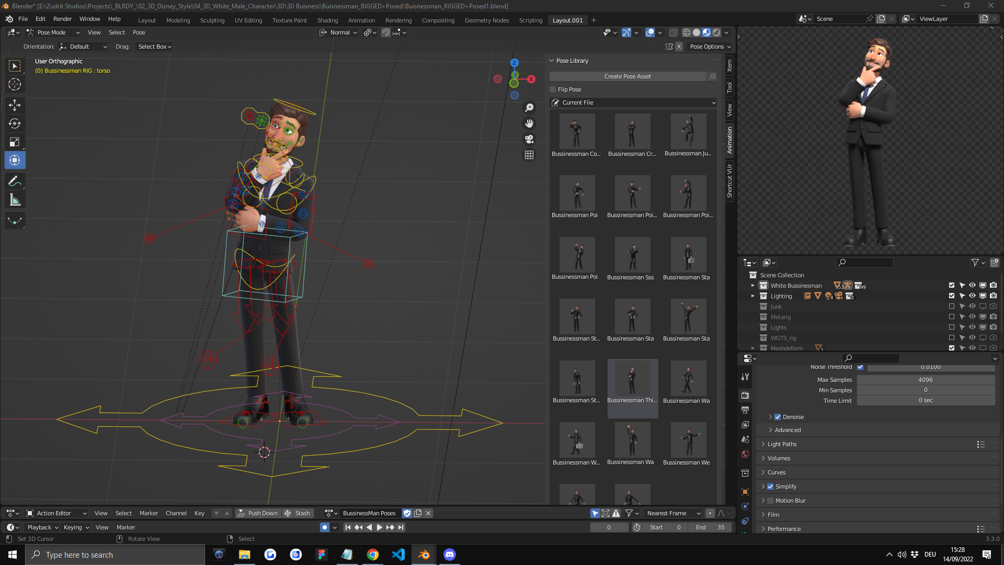Select the Scale tool in the toolbar
Viewport: 1004px width, 565px height.
click(x=15, y=142)
